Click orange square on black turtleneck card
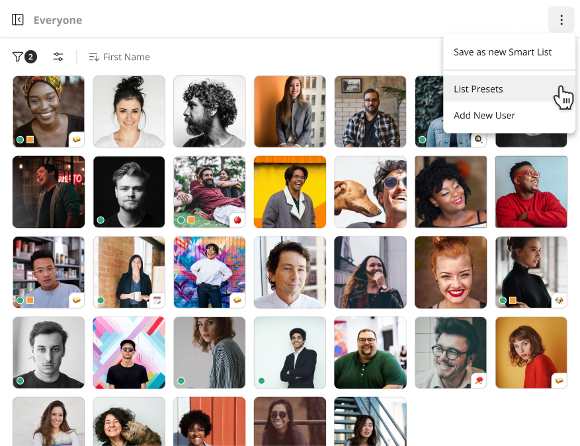Viewport: 580px width, 446px height. click(x=513, y=301)
